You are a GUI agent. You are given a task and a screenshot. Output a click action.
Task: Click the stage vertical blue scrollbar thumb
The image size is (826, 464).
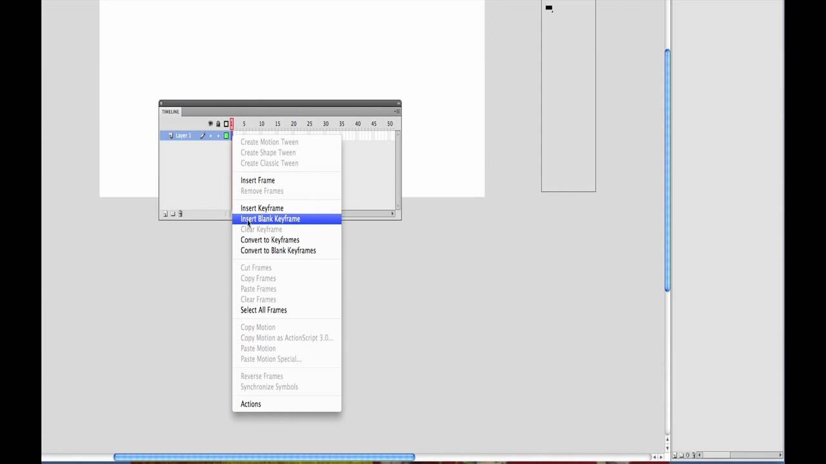tap(667, 171)
